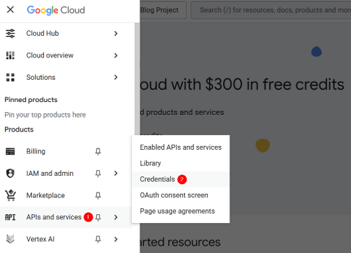Choose Library in the submenu

click(x=180, y=163)
